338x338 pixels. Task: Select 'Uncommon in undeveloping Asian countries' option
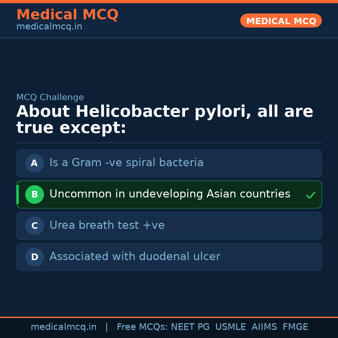pos(170,194)
